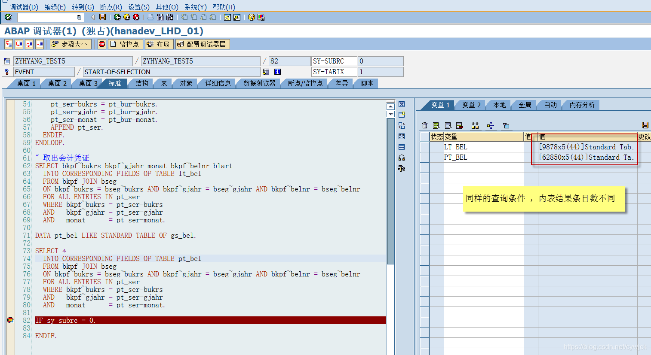Click the save icon in the variables panel

(x=645, y=124)
